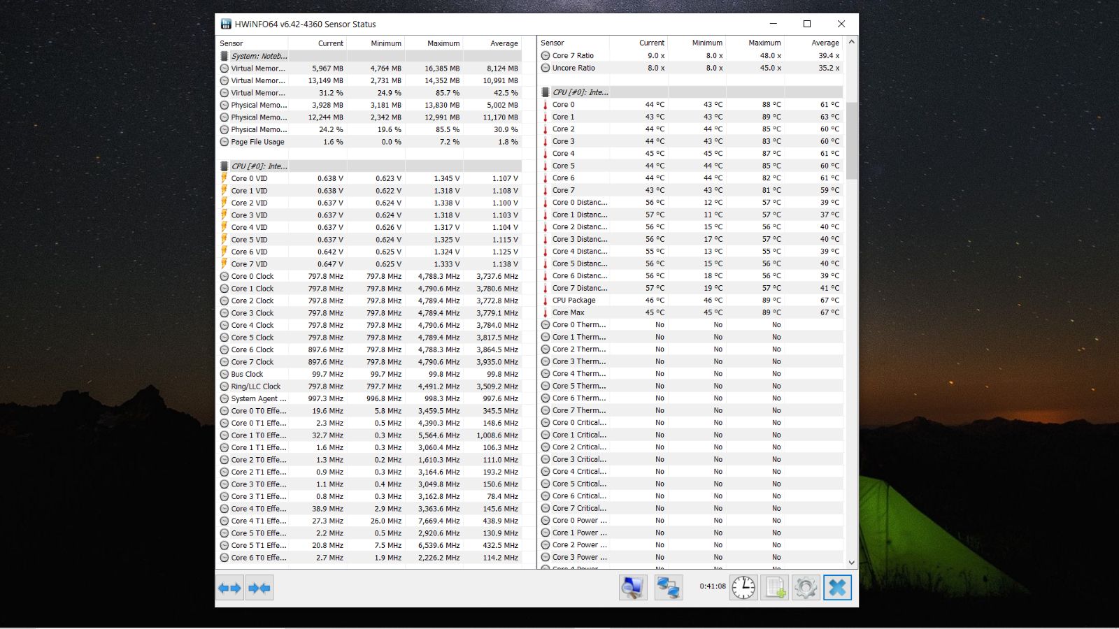Select the CPU [#0] header above Core 0 VID

(259, 166)
